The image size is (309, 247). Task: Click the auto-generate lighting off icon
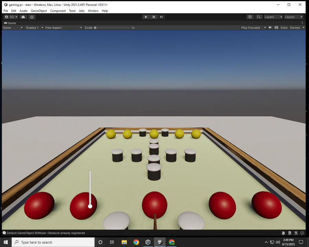[x=296, y=233]
